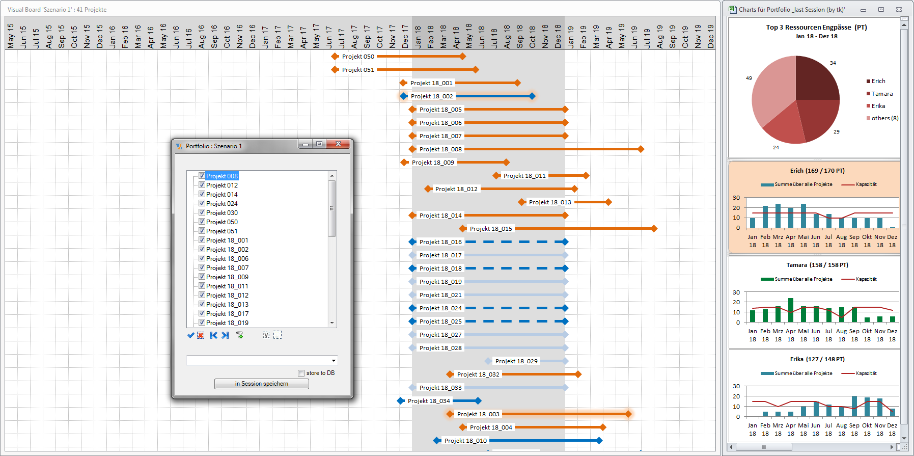The image size is (914, 456).
Task: Select Projekt 024 in the tree list
Action: [222, 204]
